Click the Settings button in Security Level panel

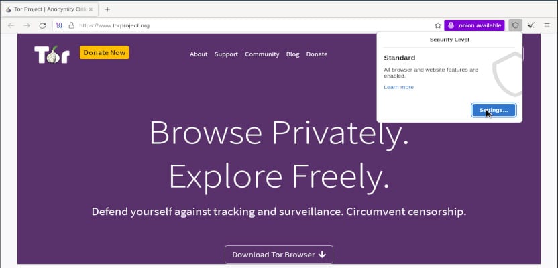[494, 110]
